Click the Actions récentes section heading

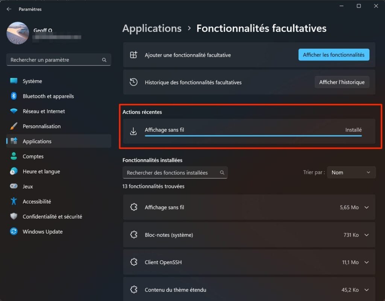(142, 112)
